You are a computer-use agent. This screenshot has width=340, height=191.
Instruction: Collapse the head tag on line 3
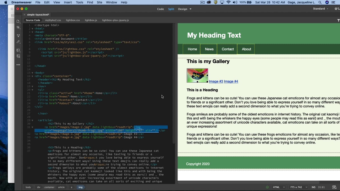pyautogui.click(x=32, y=32)
